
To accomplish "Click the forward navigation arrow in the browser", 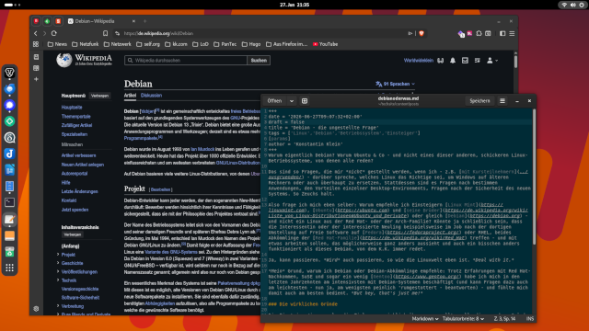I will tap(45, 33).
